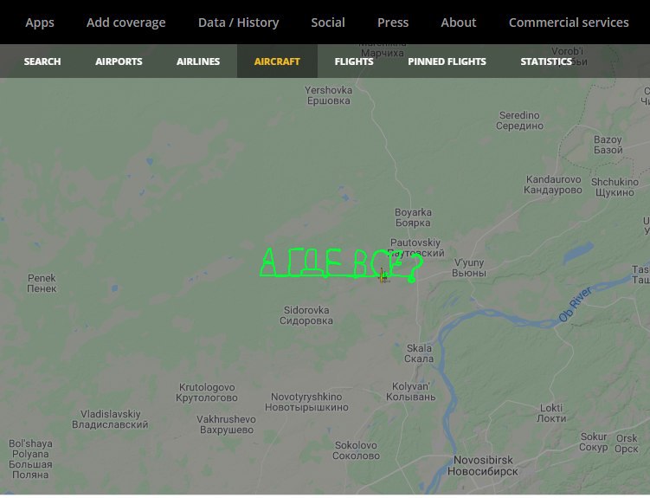Screen dimensions: 650x498
Task: Open the Social menu
Action: [328, 23]
